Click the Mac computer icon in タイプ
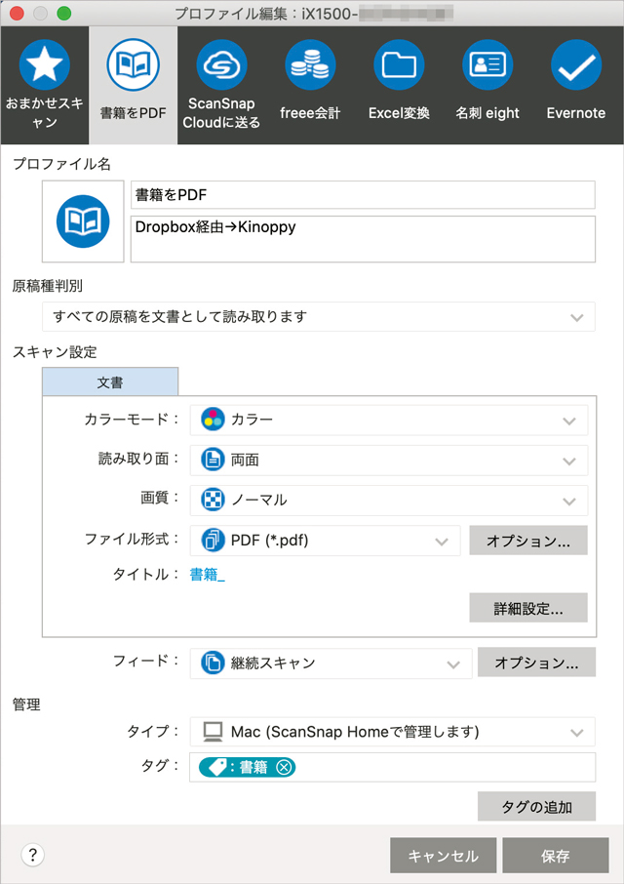This screenshot has height=884, width=624. click(x=213, y=732)
